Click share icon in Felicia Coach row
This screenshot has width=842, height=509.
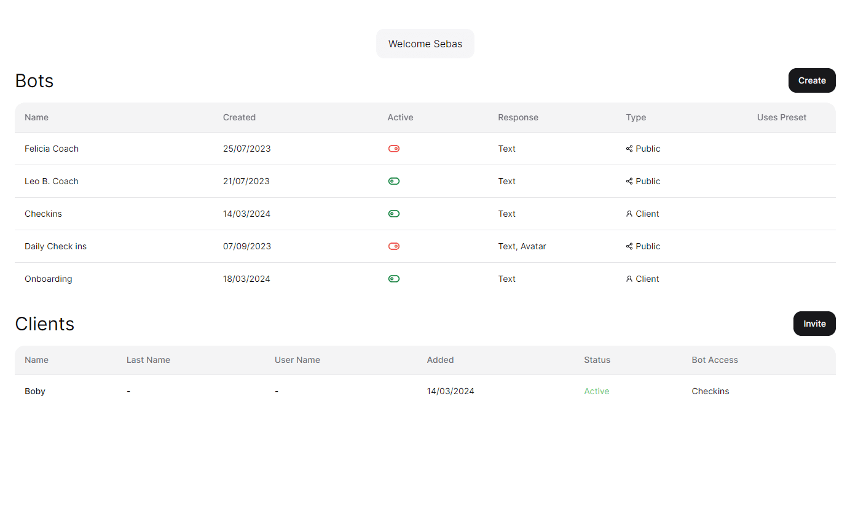point(629,149)
